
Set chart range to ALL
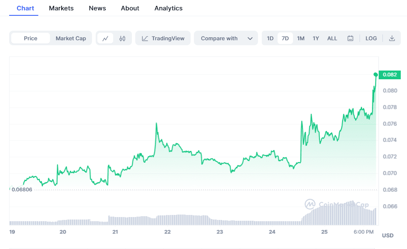pyautogui.click(x=332, y=38)
